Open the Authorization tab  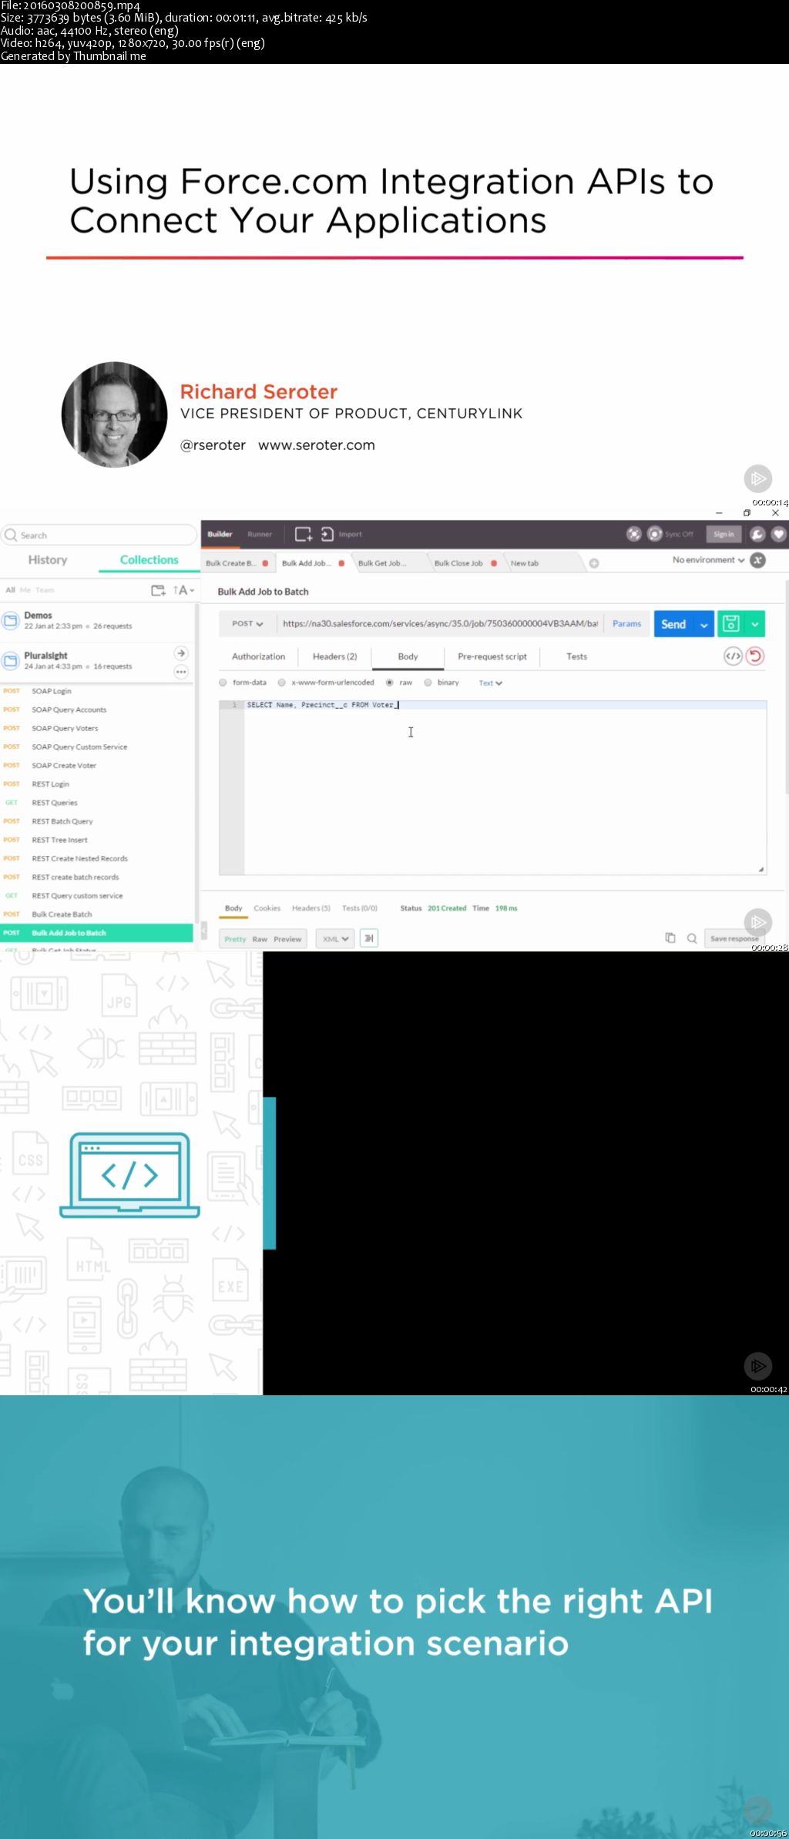pyautogui.click(x=258, y=656)
